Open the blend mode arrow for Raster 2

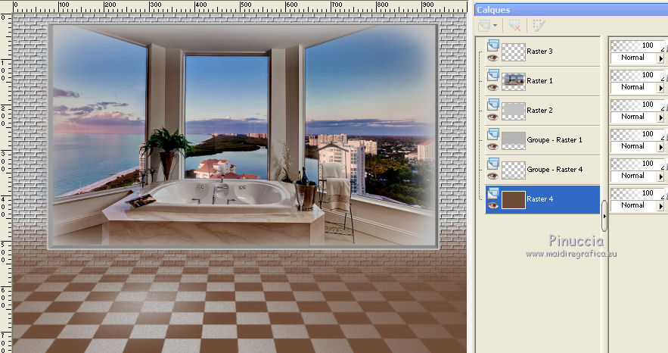tap(660, 117)
